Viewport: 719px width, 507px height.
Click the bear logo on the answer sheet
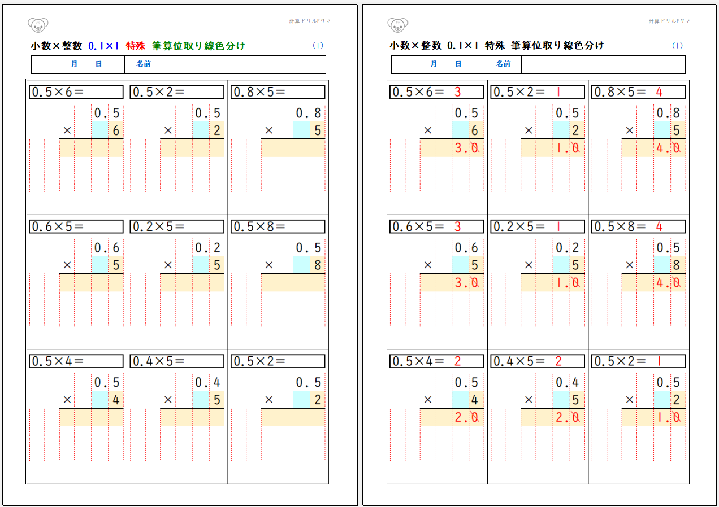(x=397, y=25)
